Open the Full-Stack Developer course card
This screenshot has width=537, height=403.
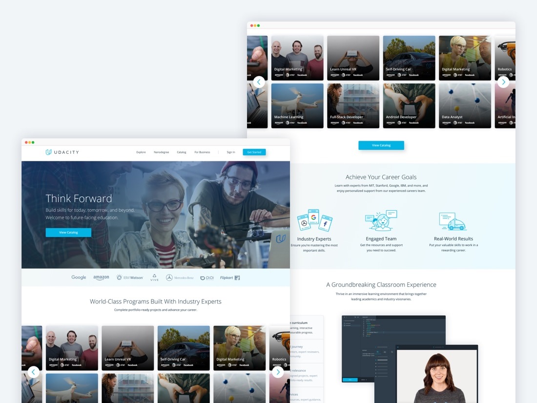point(353,106)
